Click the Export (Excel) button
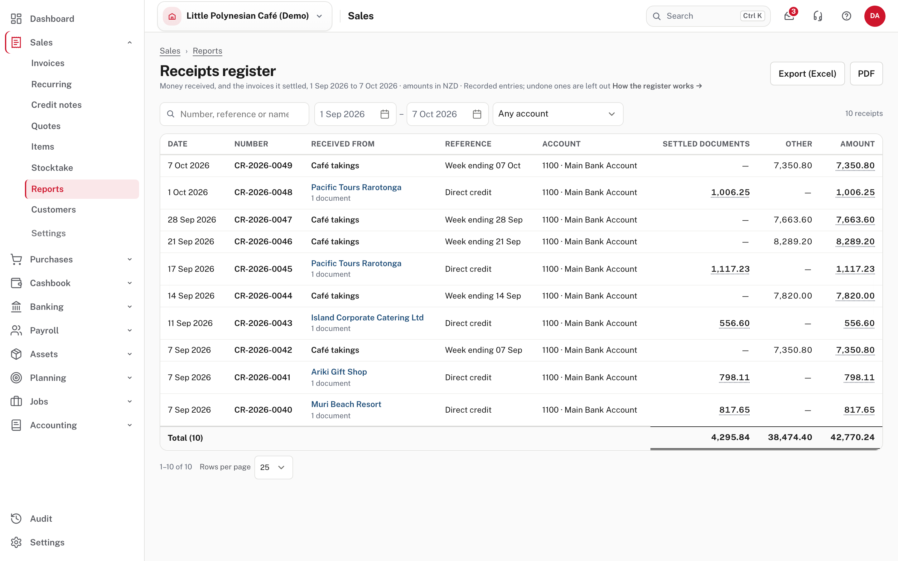The image size is (898, 561). click(x=807, y=74)
